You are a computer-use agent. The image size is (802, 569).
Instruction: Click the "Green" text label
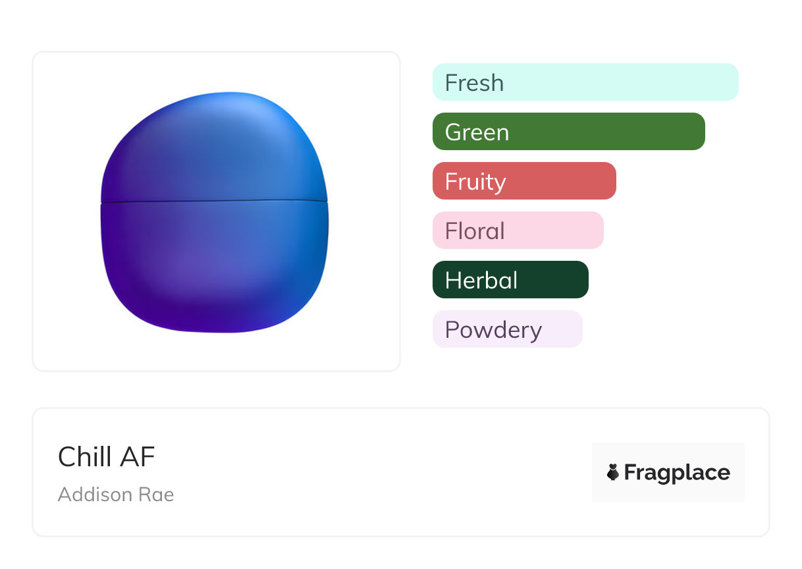coord(477,132)
